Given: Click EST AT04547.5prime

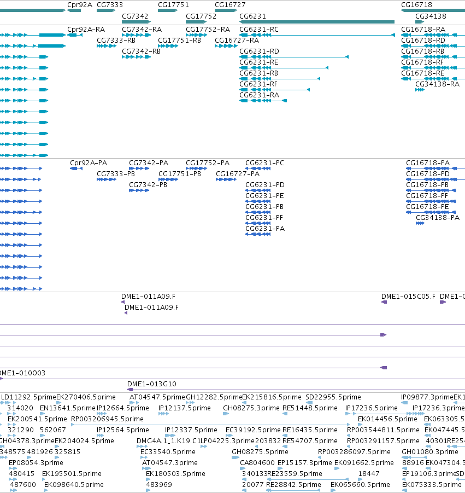Looking at the screenshot, I should pyautogui.click(x=157, y=397).
